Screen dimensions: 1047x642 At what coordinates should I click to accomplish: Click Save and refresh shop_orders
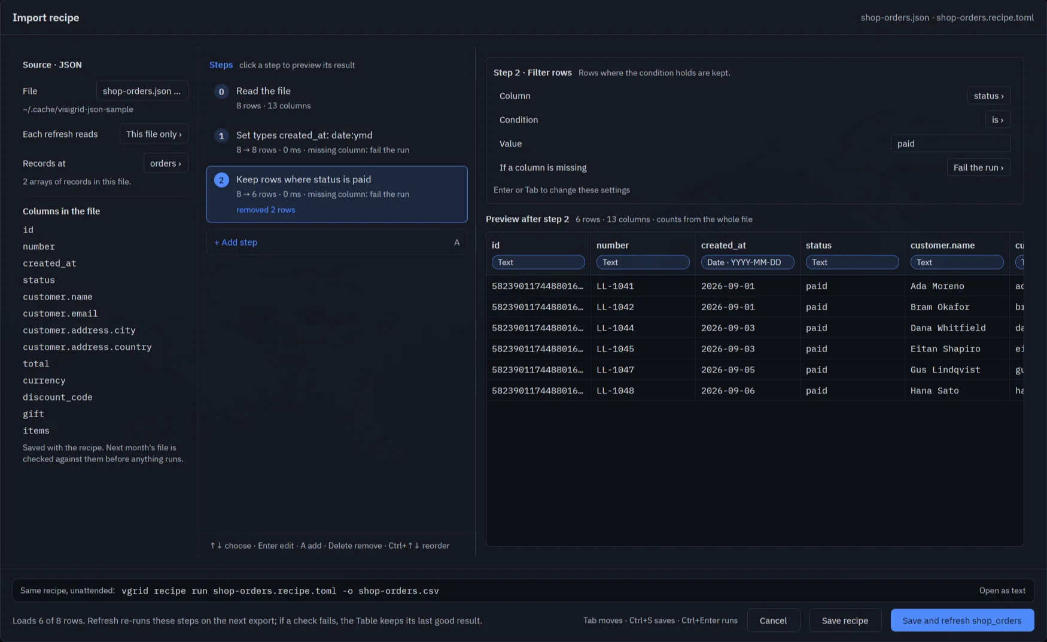click(962, 620)
